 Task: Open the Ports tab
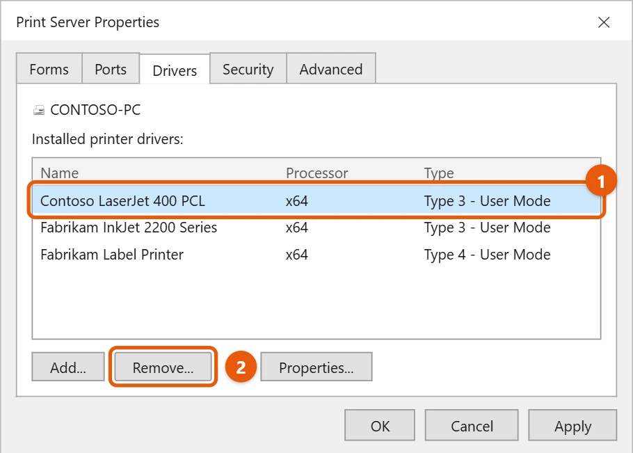pyautogui.click(x=111, y=69)
